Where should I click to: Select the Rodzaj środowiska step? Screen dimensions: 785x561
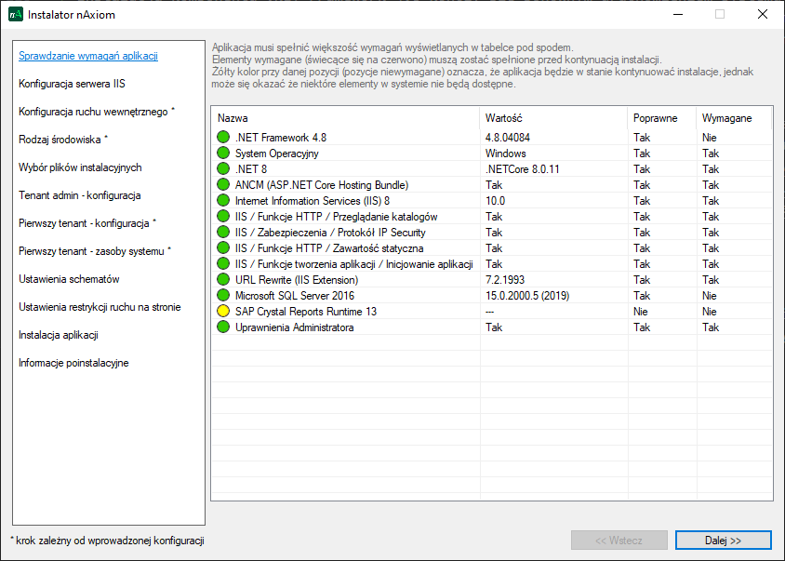[x=63, y=140]
